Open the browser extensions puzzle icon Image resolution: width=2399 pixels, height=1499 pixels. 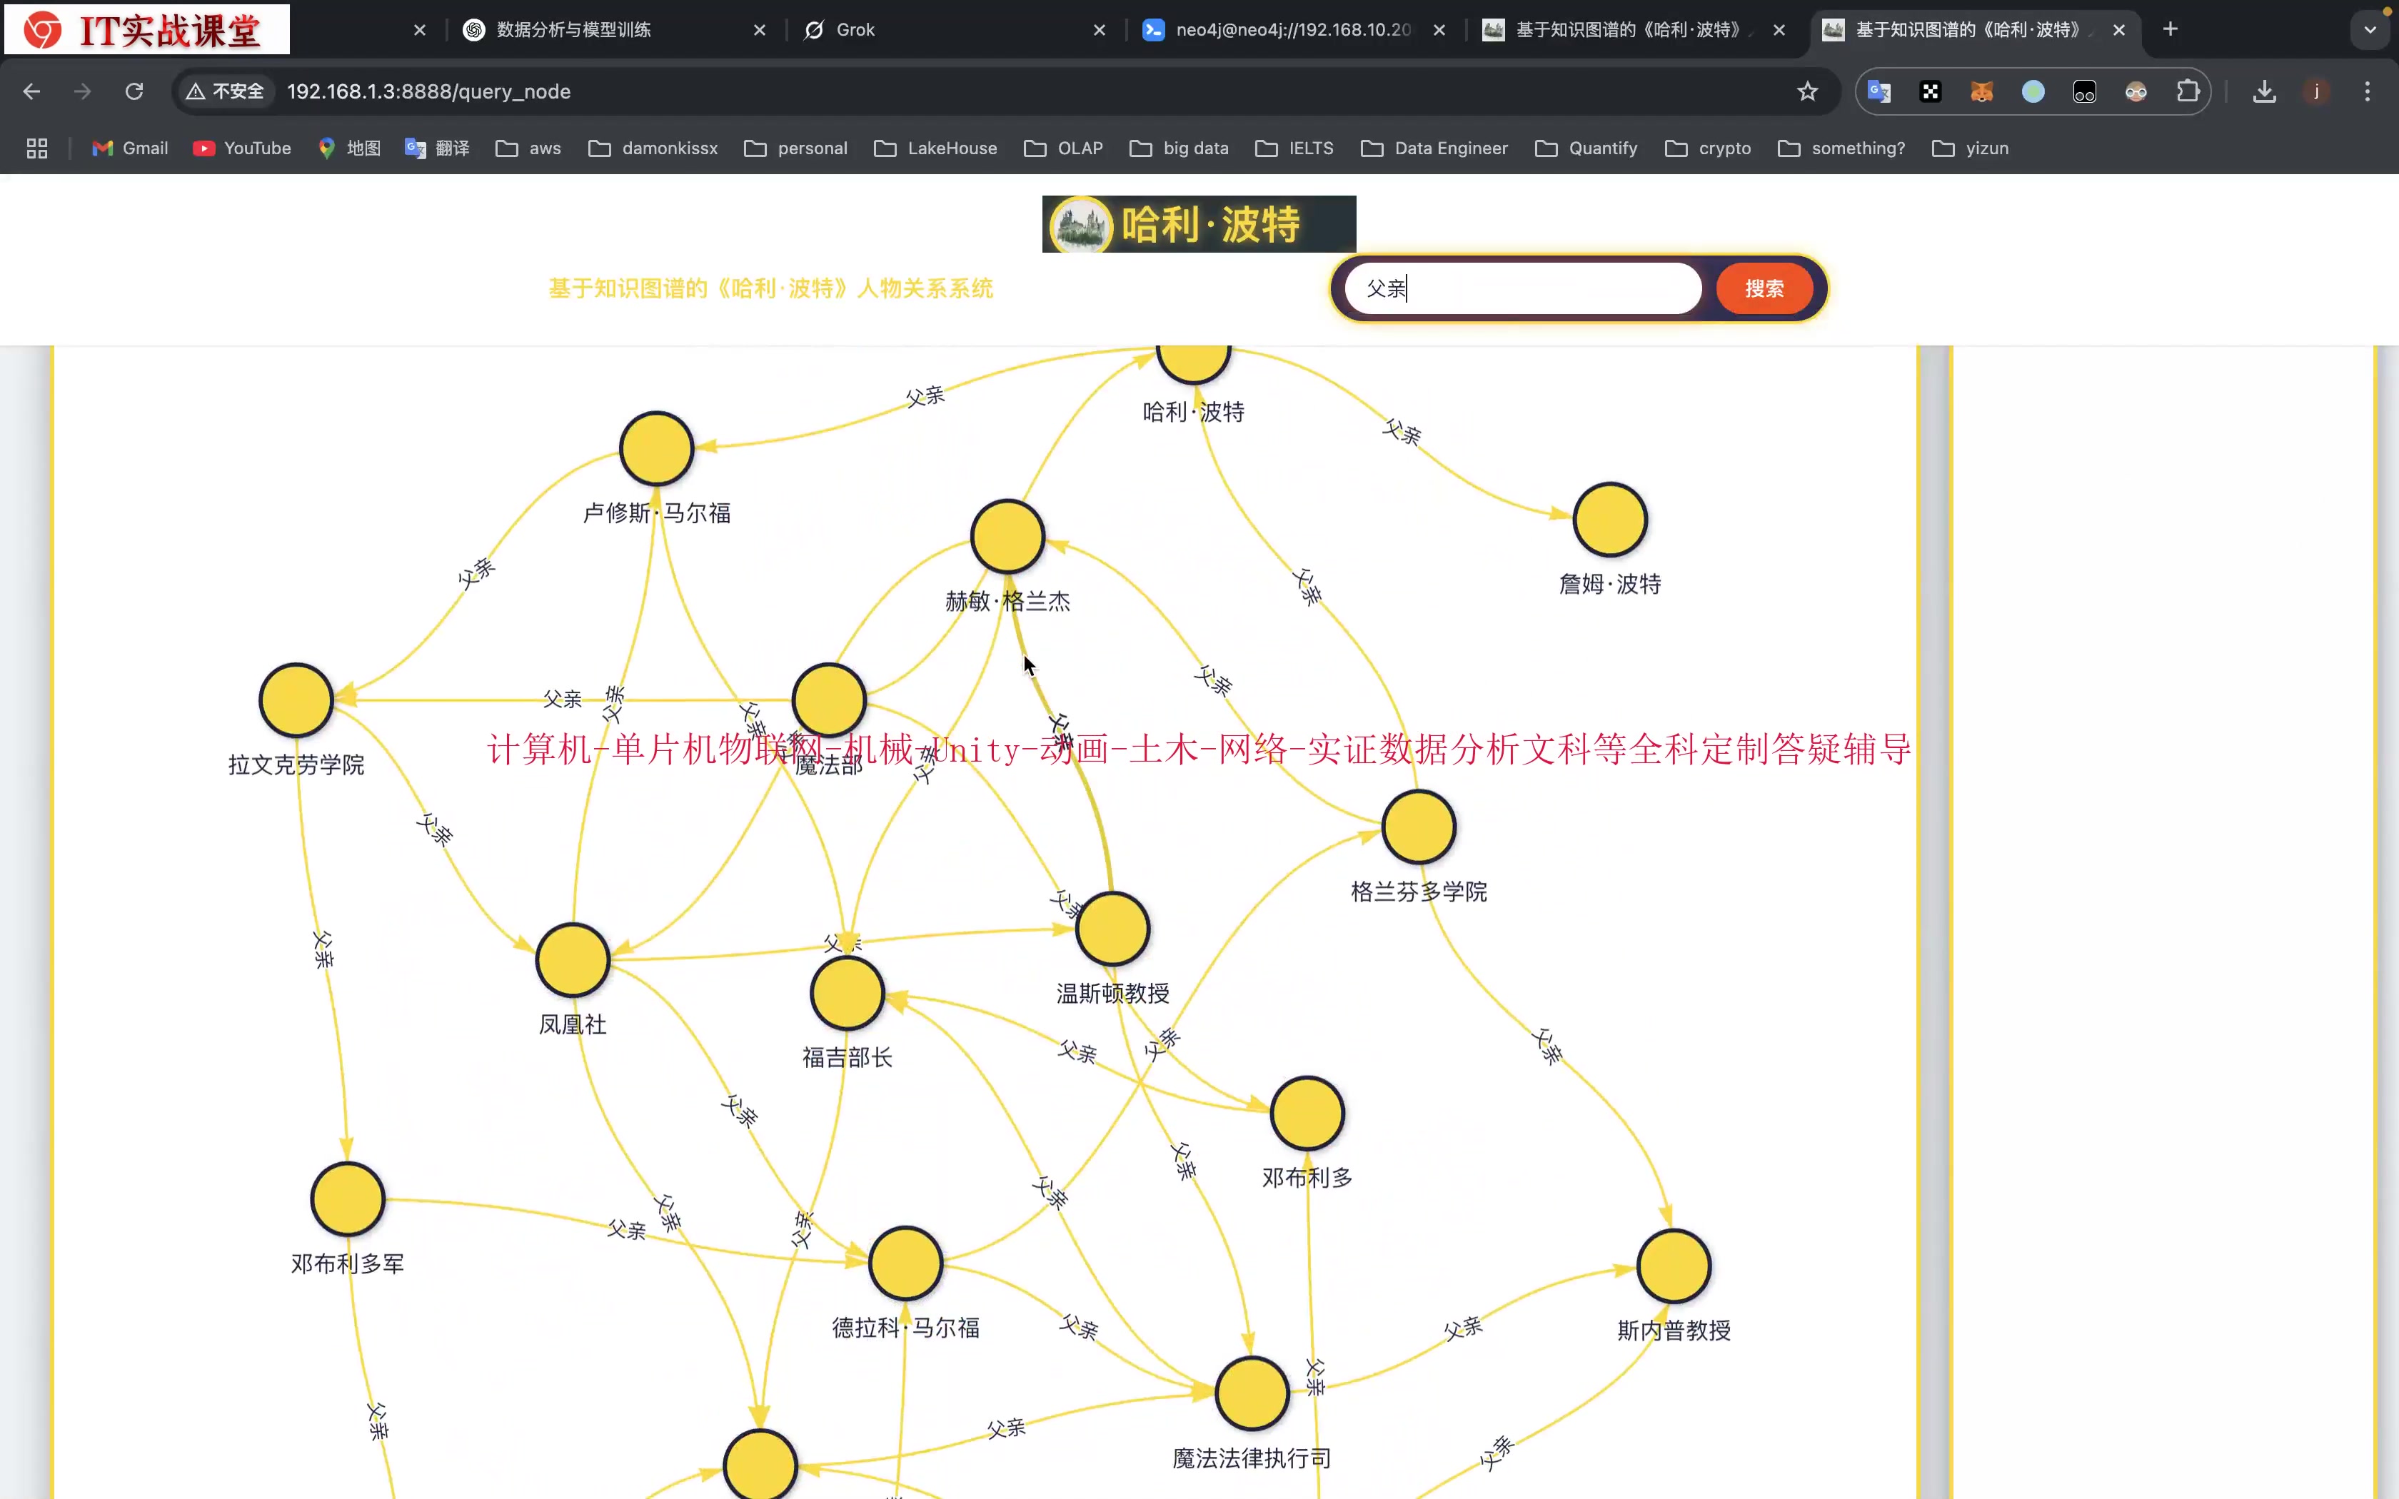(x=2188, y=91)
